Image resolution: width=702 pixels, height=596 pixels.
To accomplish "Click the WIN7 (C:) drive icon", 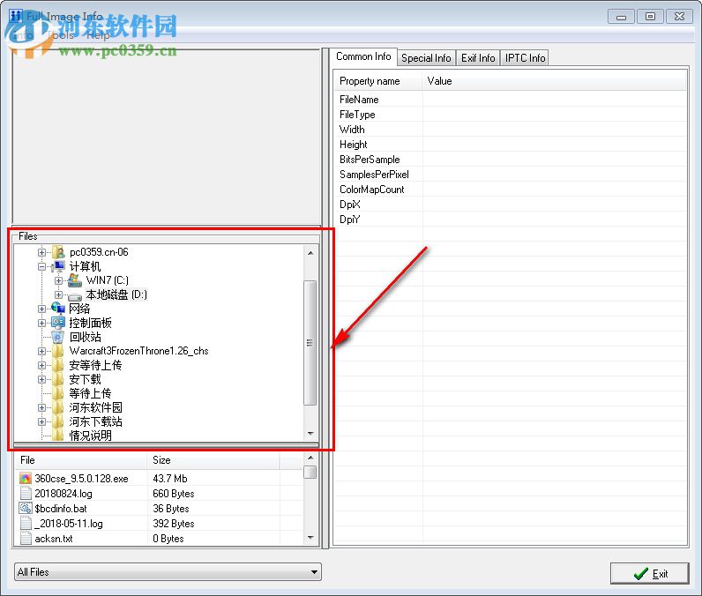I will 75,280.
